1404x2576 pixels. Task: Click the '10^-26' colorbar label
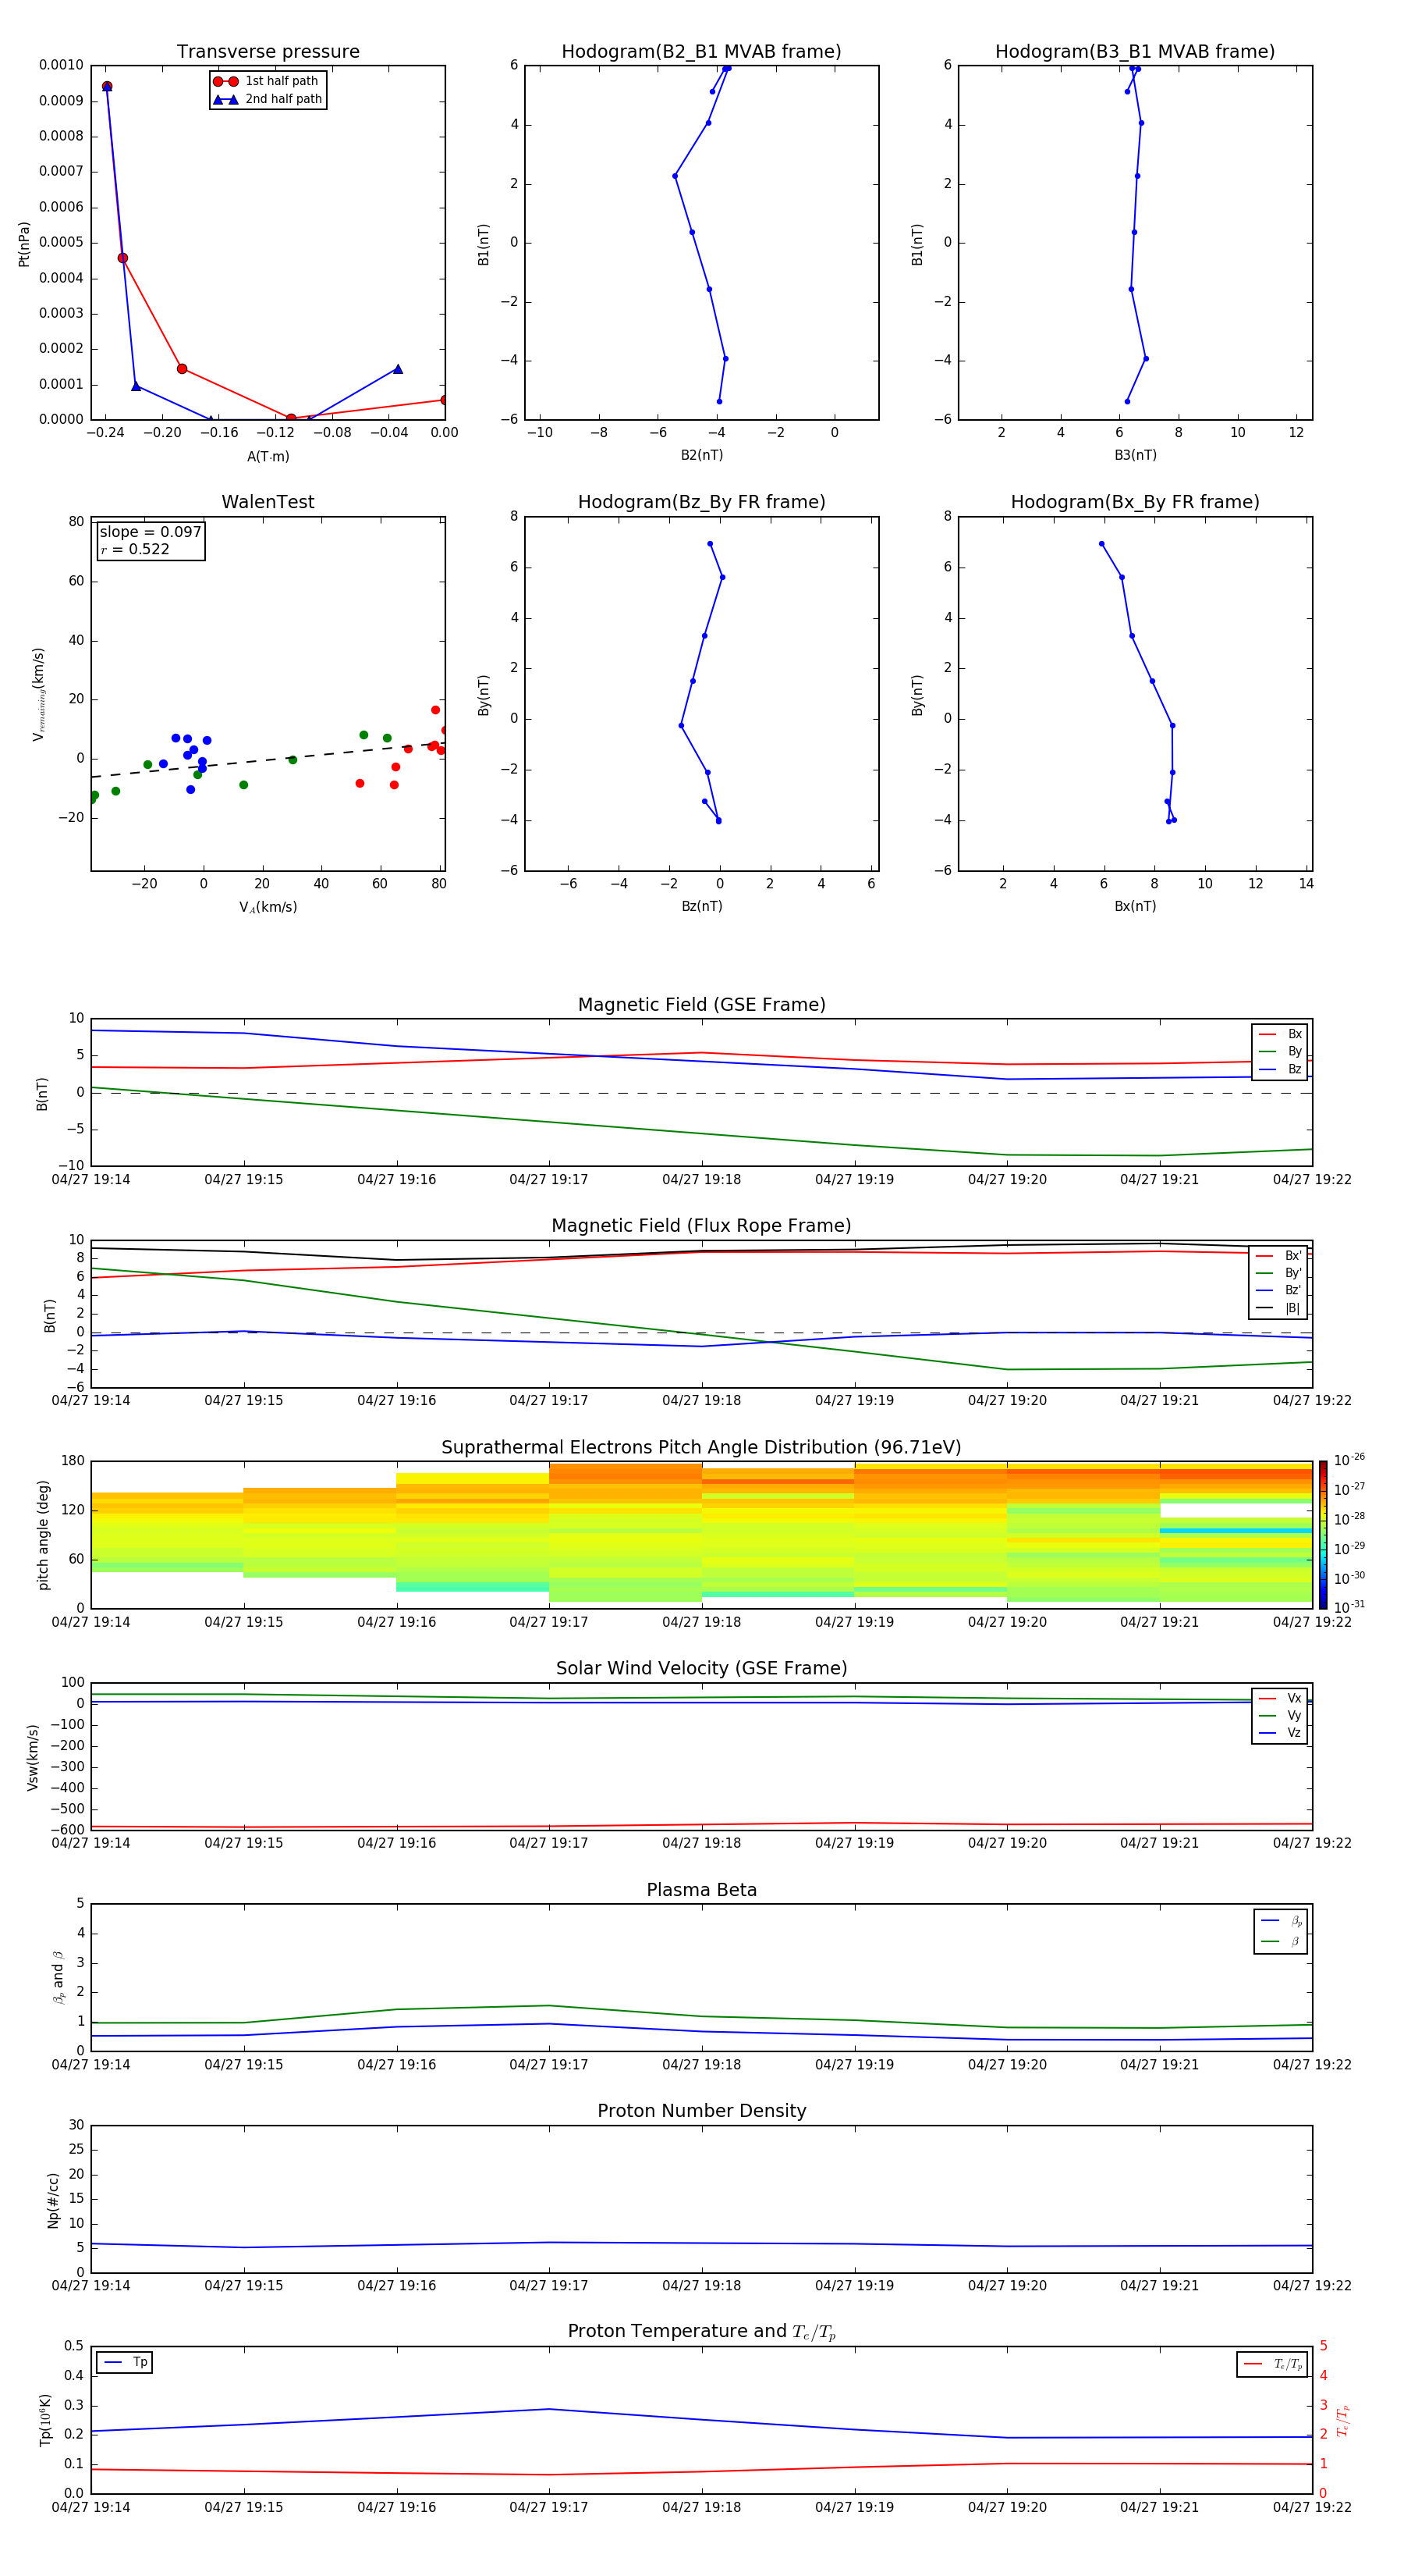1350,1460
